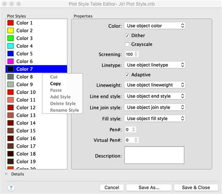Select Color 13 plot style
This screenshot has width=222, height=194.
[36, 115]
